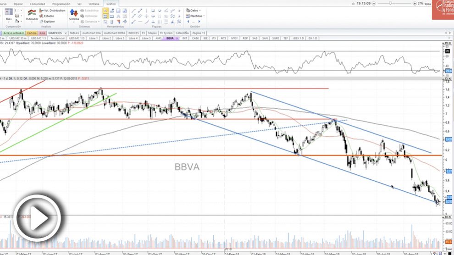Click the Datos icon in Gestión

point(188,11)
